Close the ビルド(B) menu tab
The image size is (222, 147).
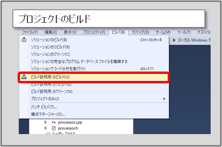118,32
